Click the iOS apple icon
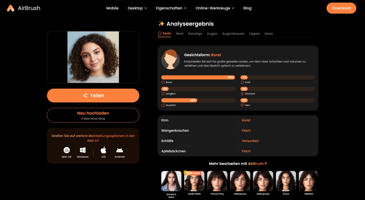 click(x=103, y=150)
